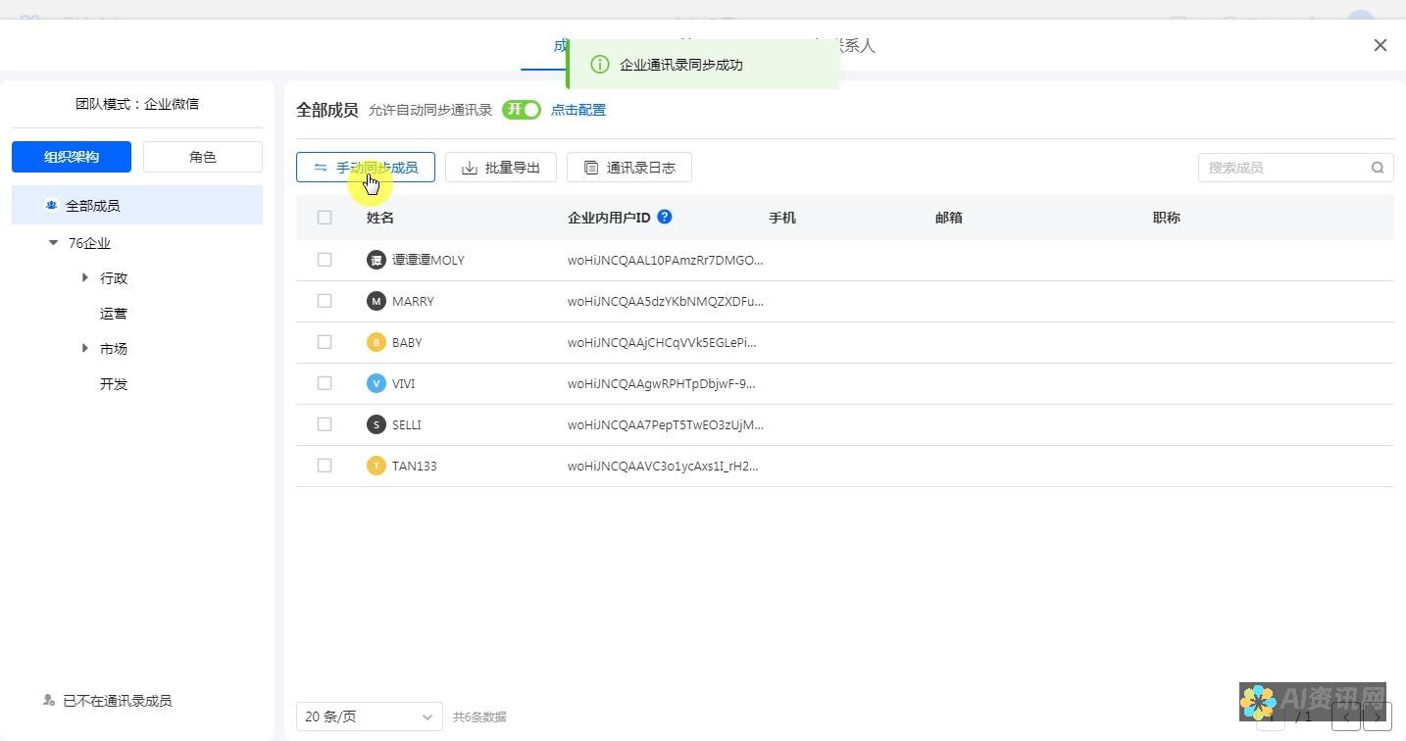The image size is (1406, 741).
Task: Click the BABY avatar icon
Action: click(377, 342)
